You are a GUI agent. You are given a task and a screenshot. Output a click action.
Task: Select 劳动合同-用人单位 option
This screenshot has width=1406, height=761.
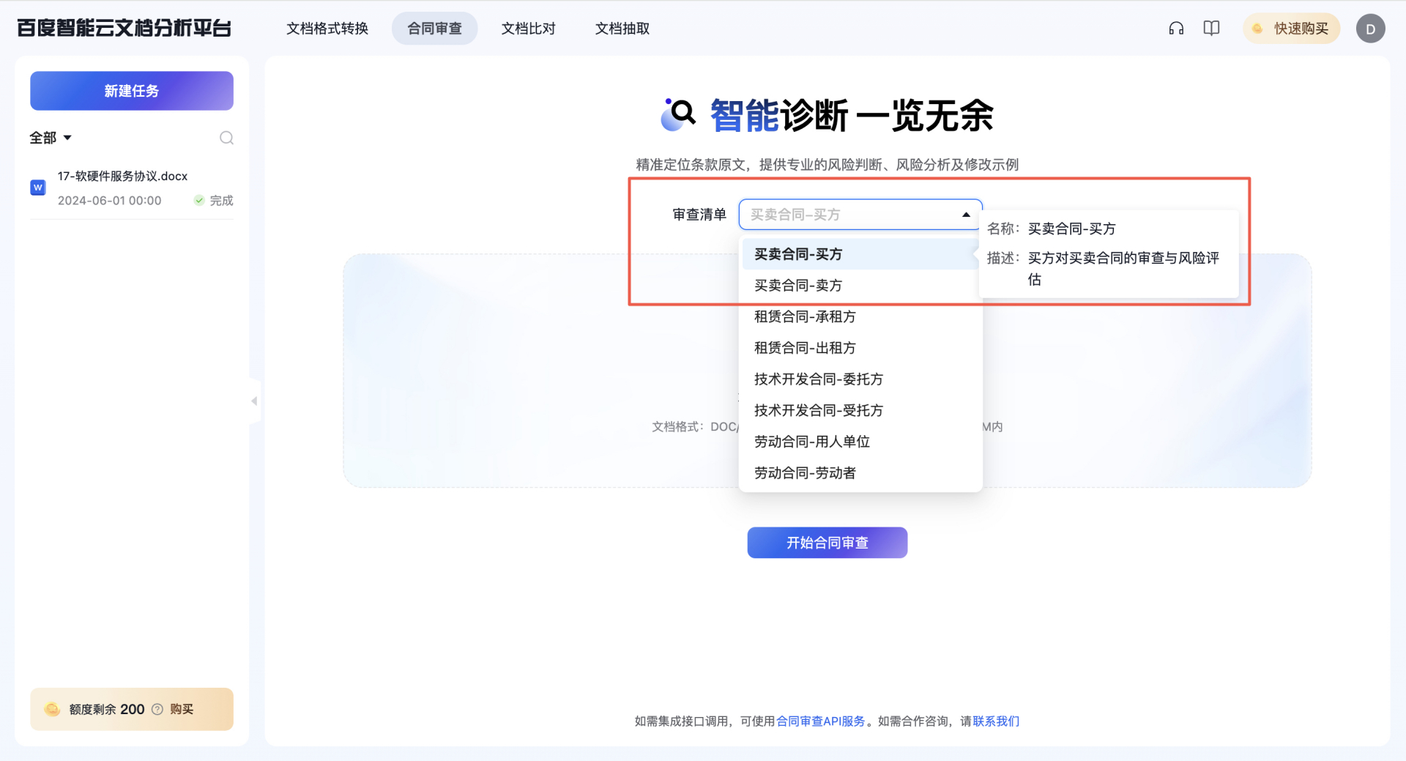click(x=860, y=442)
